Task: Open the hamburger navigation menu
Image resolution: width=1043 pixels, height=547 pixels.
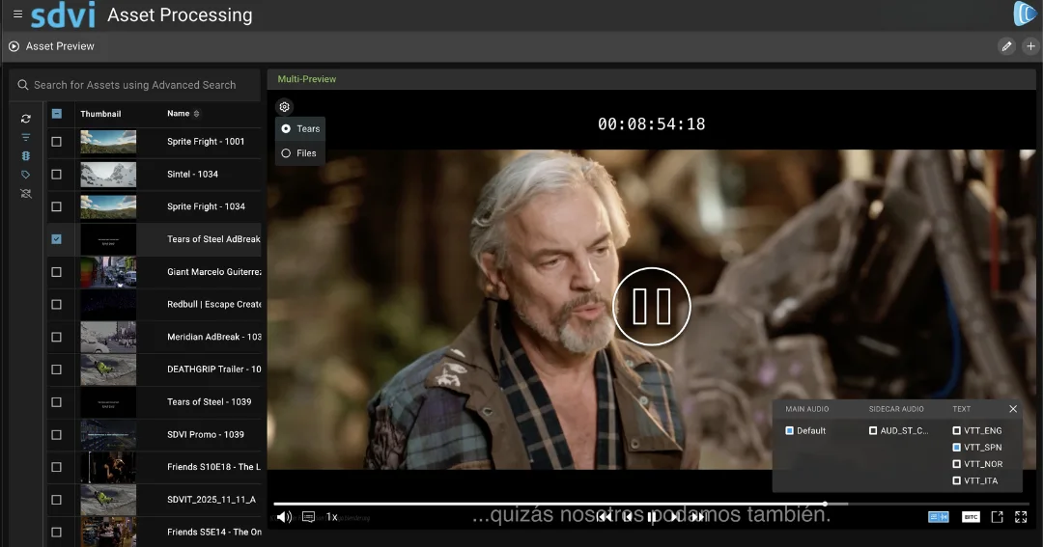Action: [18, 14]
